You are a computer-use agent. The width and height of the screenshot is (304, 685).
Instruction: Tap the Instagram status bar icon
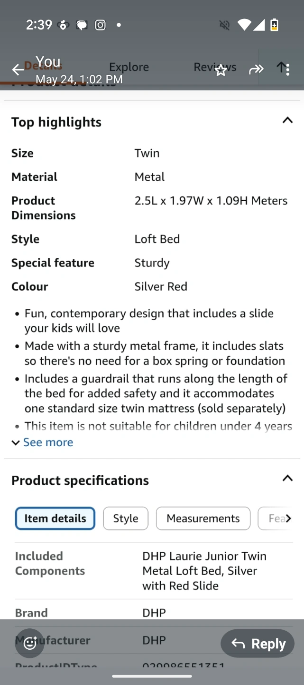tap(101, 25)
